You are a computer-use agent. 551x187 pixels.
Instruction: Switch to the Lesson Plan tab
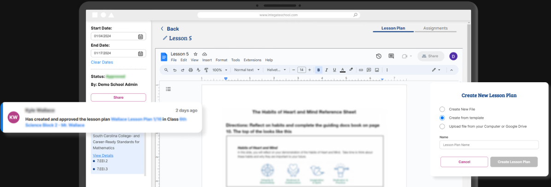[x=393, y=28]
